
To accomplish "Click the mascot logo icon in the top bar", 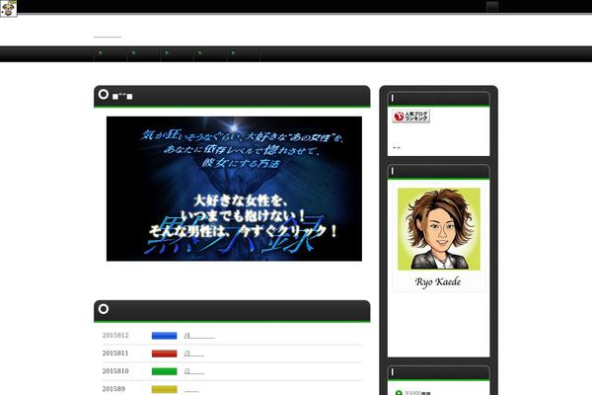I will coord(8,8).
